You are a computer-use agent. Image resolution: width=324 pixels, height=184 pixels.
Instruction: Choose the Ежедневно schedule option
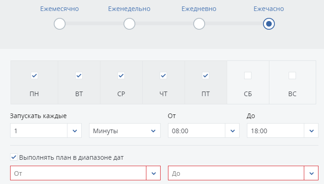[x=199, y=24]
